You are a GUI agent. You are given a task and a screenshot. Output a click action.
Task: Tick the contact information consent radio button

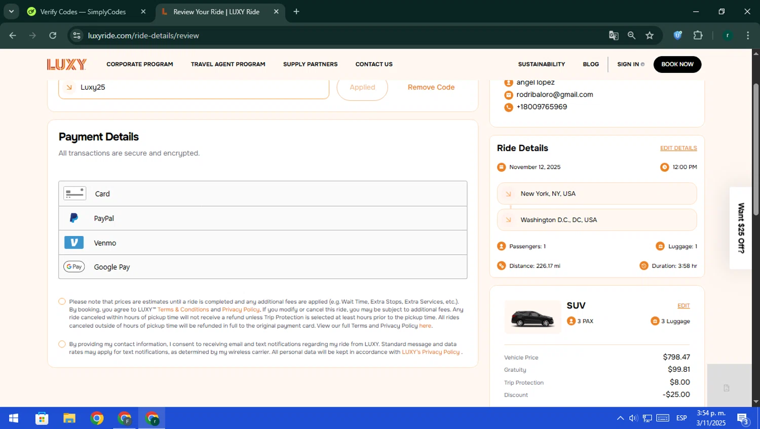pos(62,344)
